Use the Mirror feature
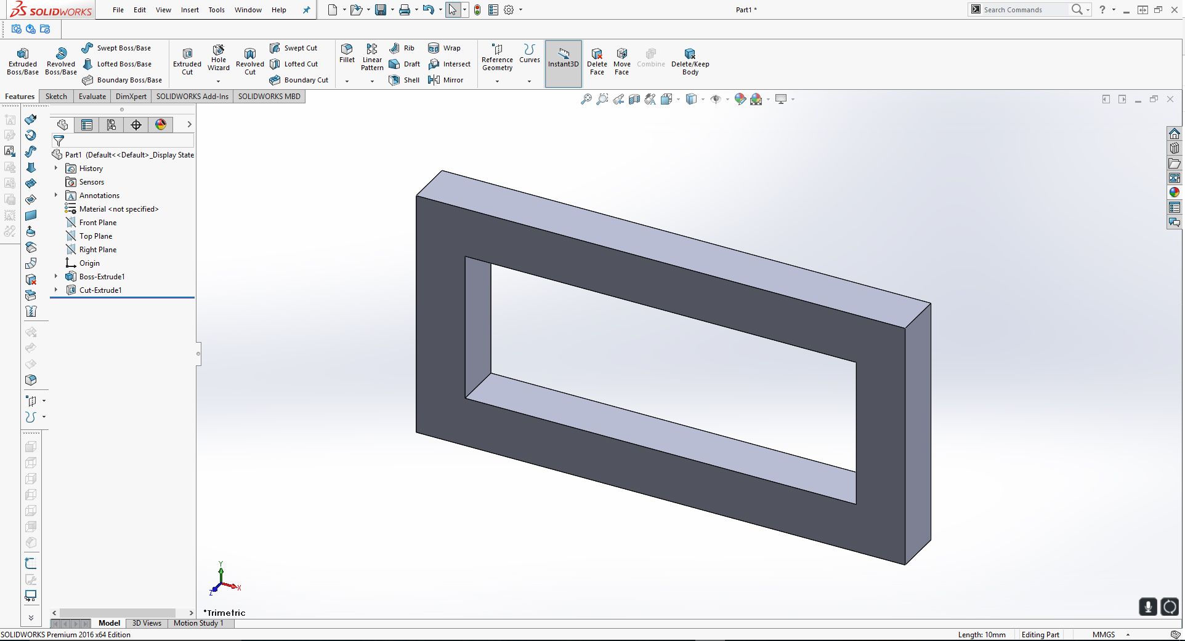Image resolution: width=1185 pixels, height=641 pixels. coord(445,80)
